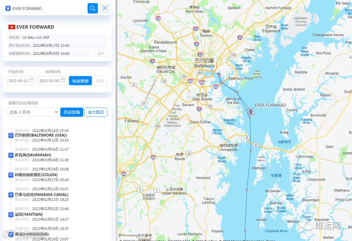Viewport: 352px width, 241px height.
Task: Click the Glen Burnie label on map
Action: point(202,97)
